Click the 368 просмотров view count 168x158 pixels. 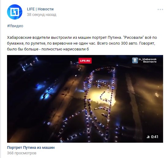coord(22,153)
